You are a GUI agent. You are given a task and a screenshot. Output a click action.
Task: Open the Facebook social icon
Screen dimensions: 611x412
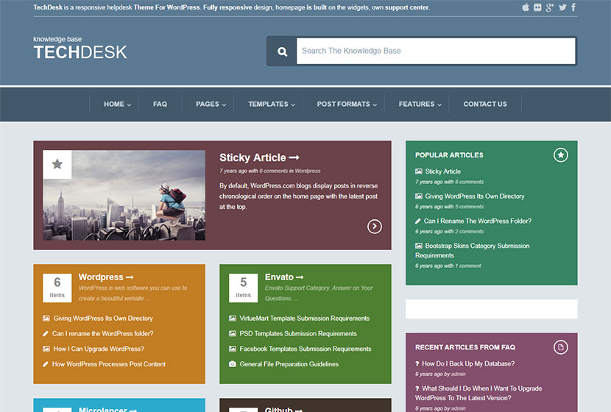tap(573, 7)
